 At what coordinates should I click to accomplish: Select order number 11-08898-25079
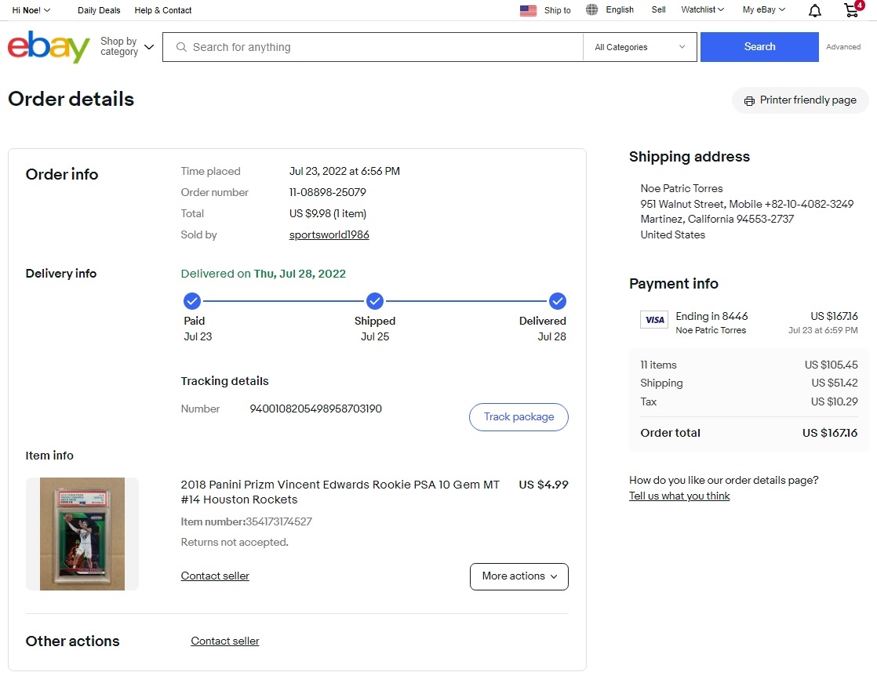point(327,192)
